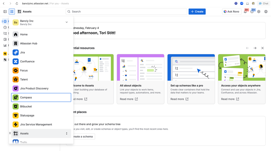Open Read more under All about objects
Screen dimensions: 271x151
pyautogui.click(x=129, y=99)
